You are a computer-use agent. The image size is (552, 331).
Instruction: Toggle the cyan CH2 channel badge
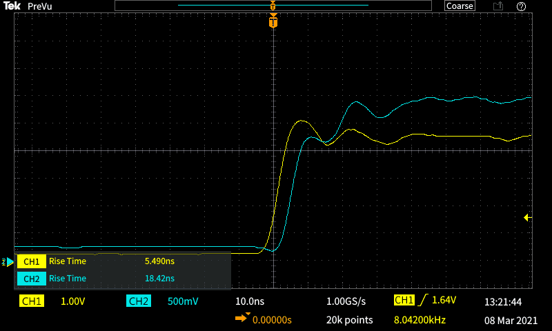(x=138, y=301)
